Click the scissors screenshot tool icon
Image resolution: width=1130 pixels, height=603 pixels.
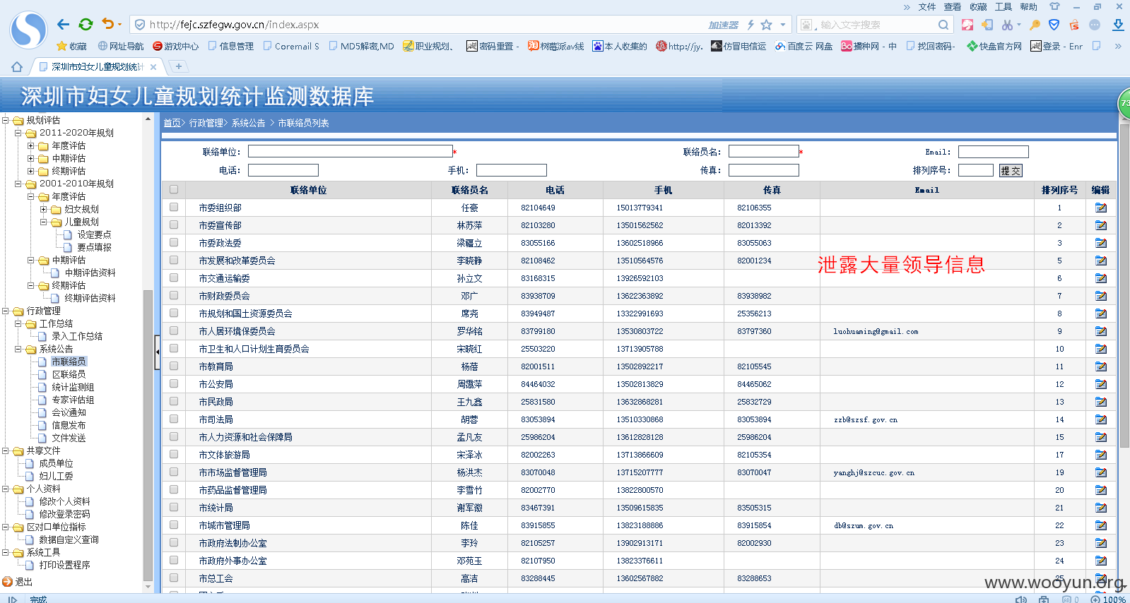[x=1007, y=25]
